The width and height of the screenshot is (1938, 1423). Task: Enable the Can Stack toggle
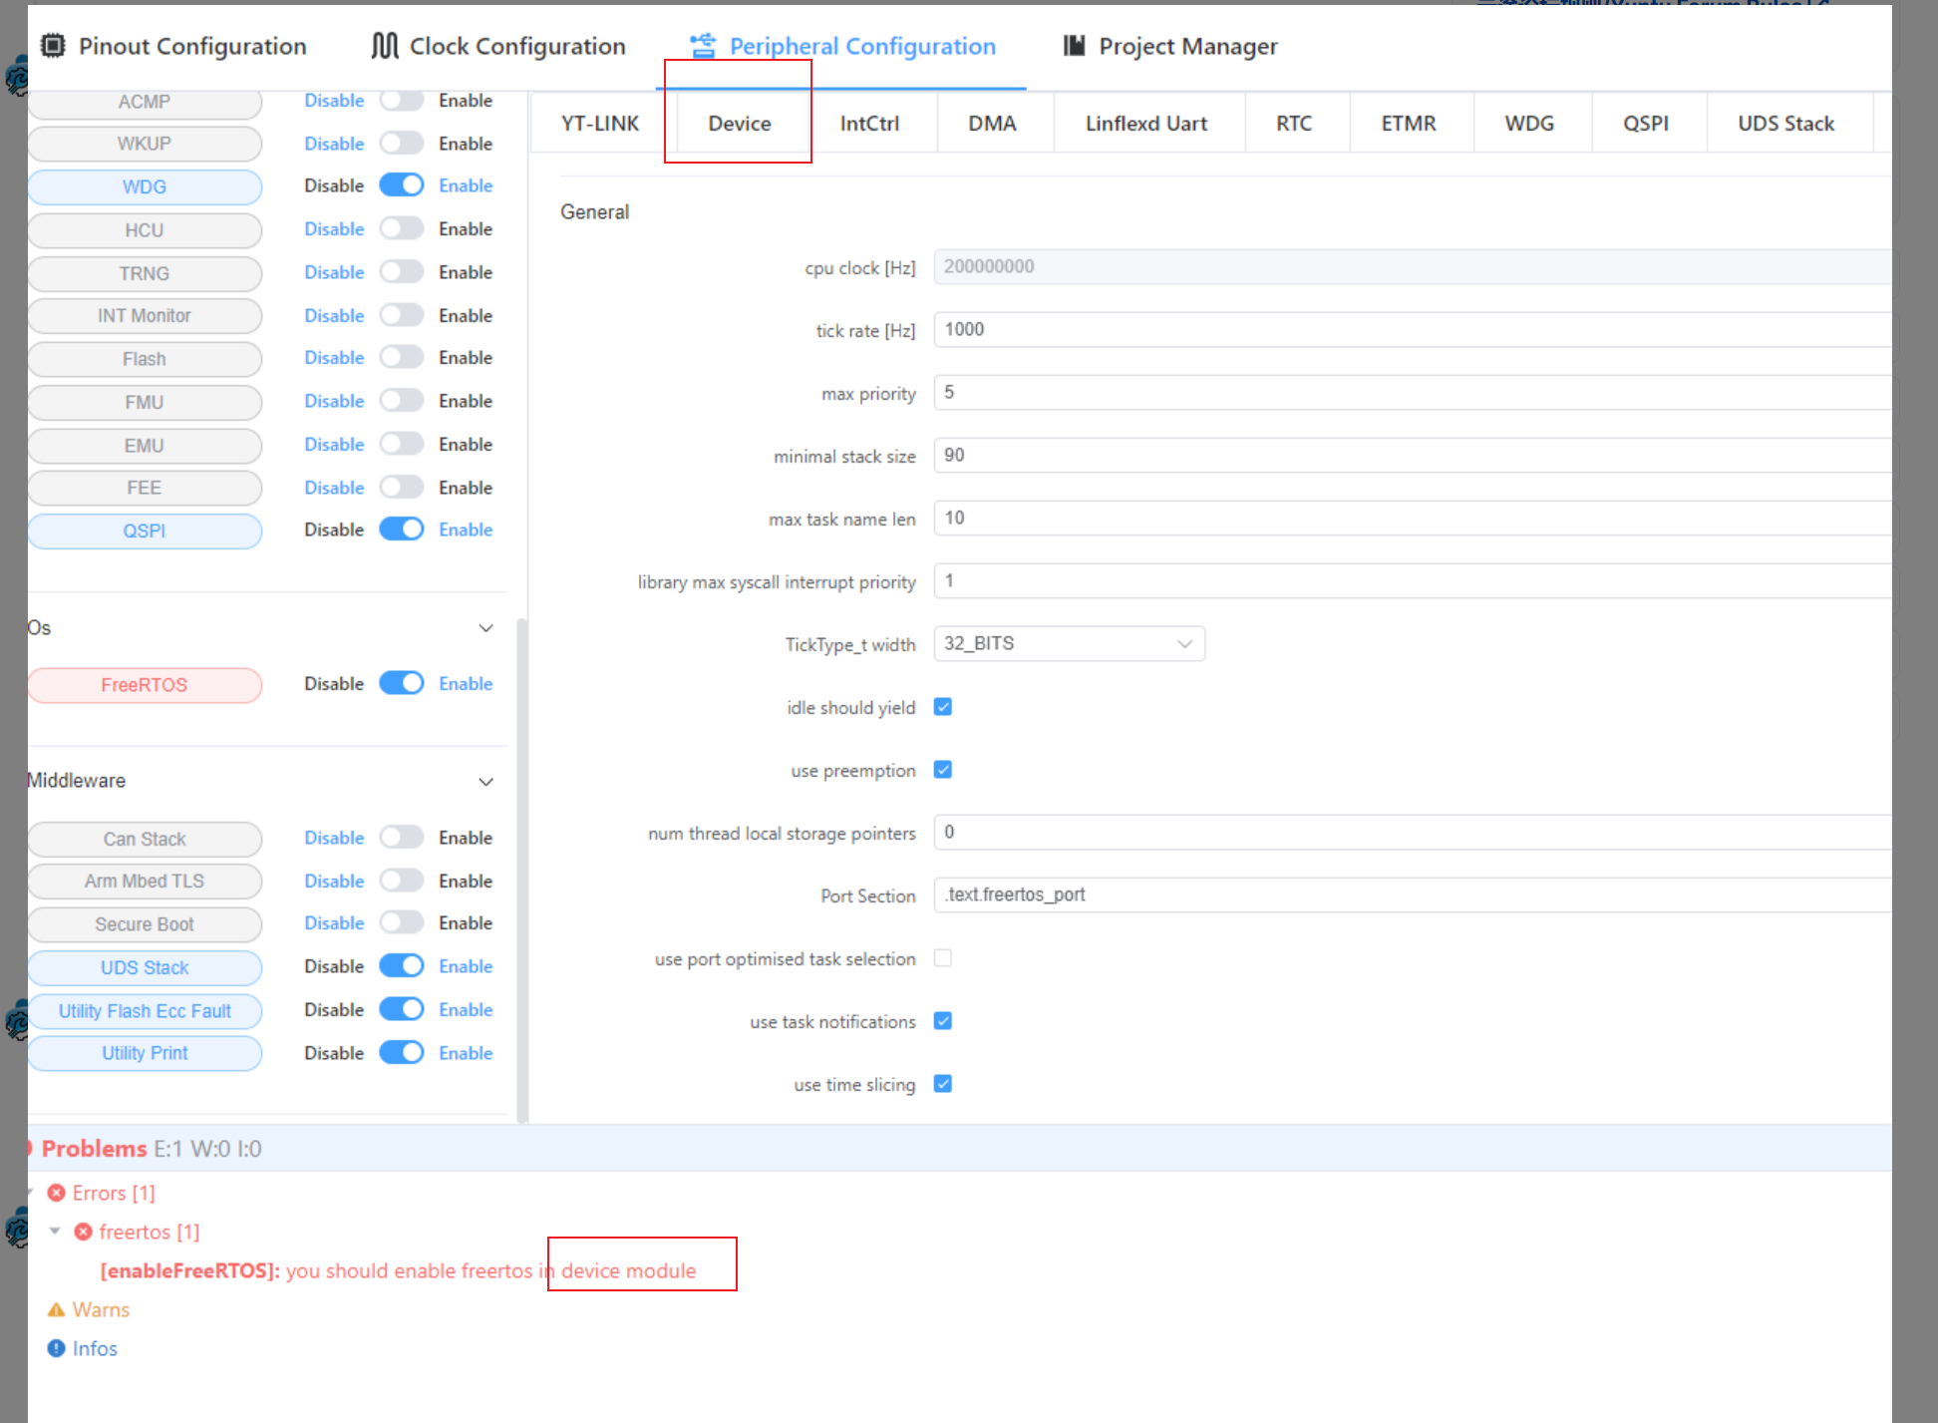click(402, 838)
